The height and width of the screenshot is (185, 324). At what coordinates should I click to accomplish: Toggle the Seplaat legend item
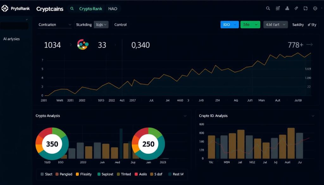pos(105,174)
